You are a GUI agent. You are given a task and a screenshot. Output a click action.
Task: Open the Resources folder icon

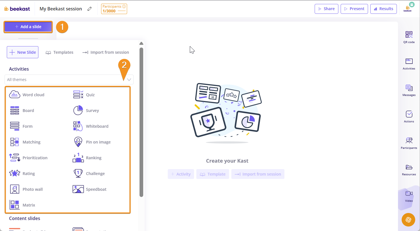tap(409, 167)
